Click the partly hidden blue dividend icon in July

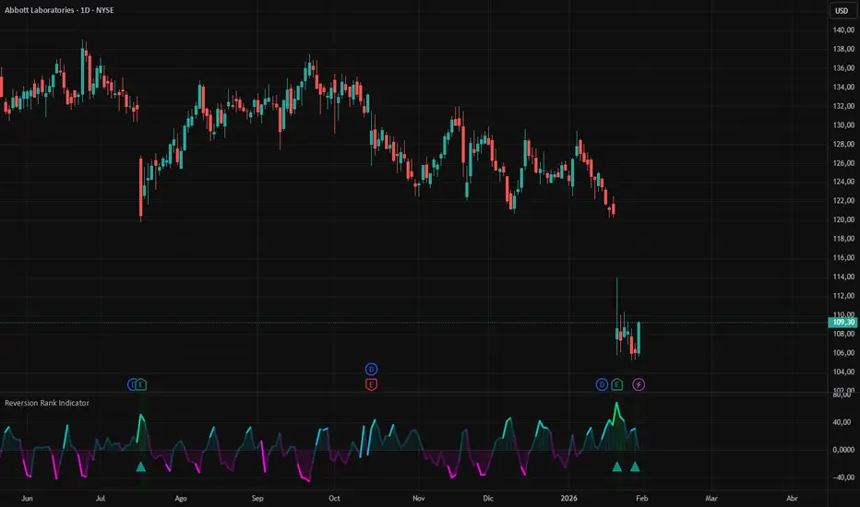[132, 384]
